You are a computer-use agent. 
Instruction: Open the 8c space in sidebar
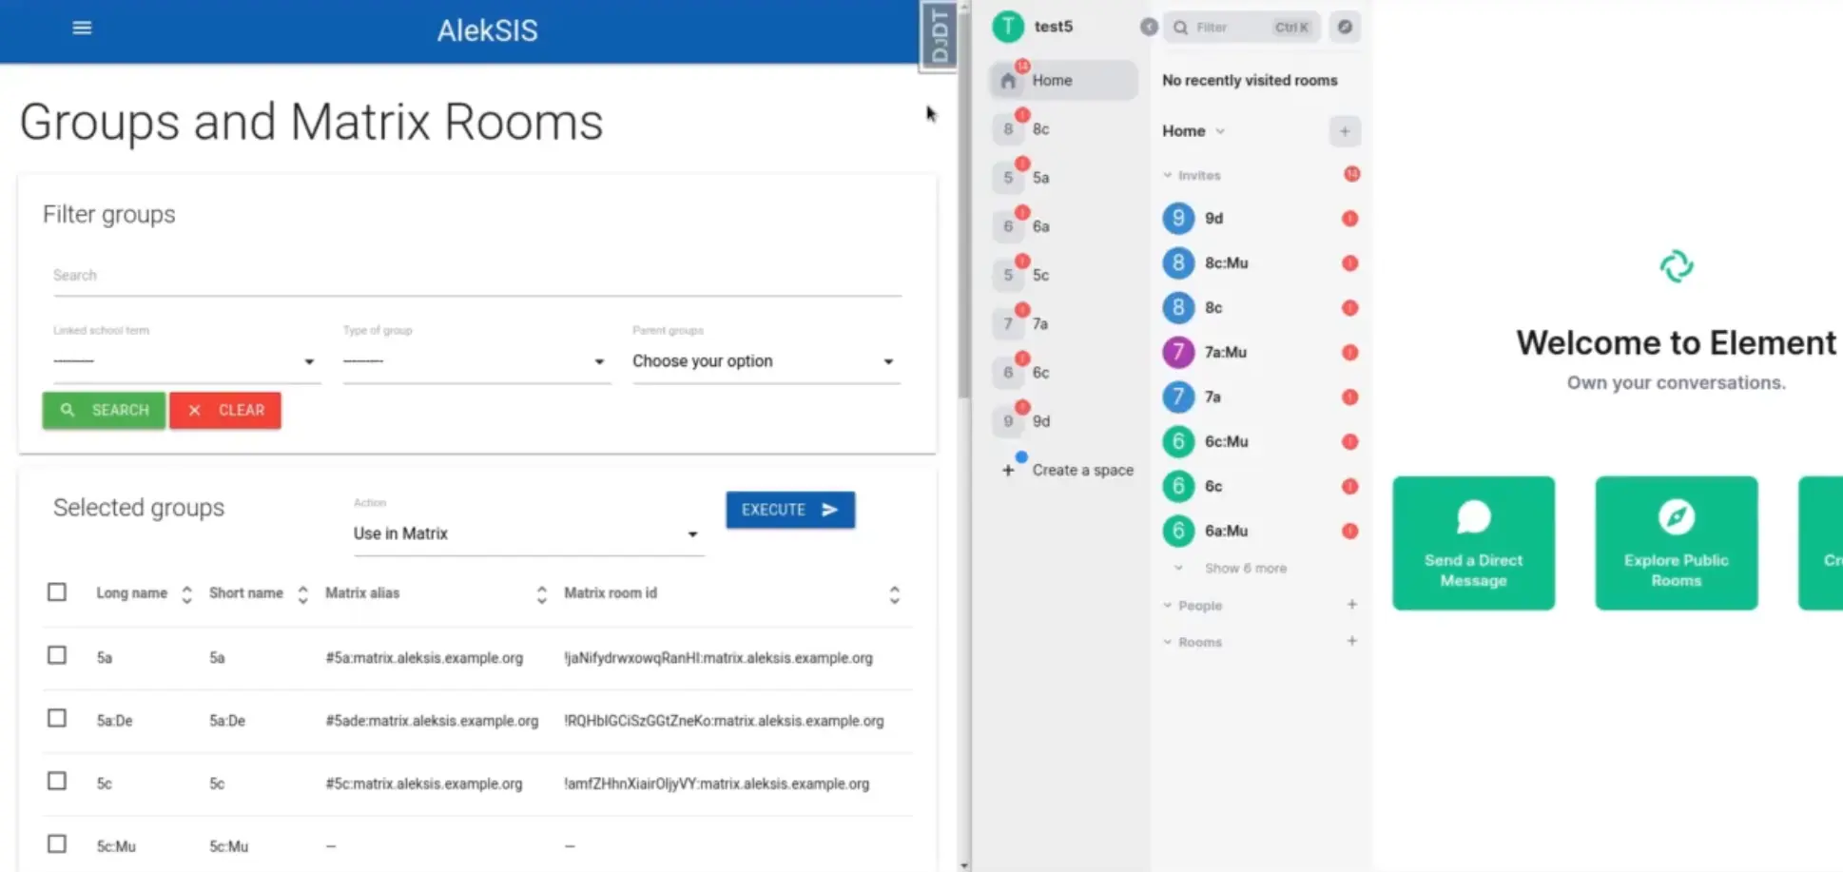pos(1040,129)
